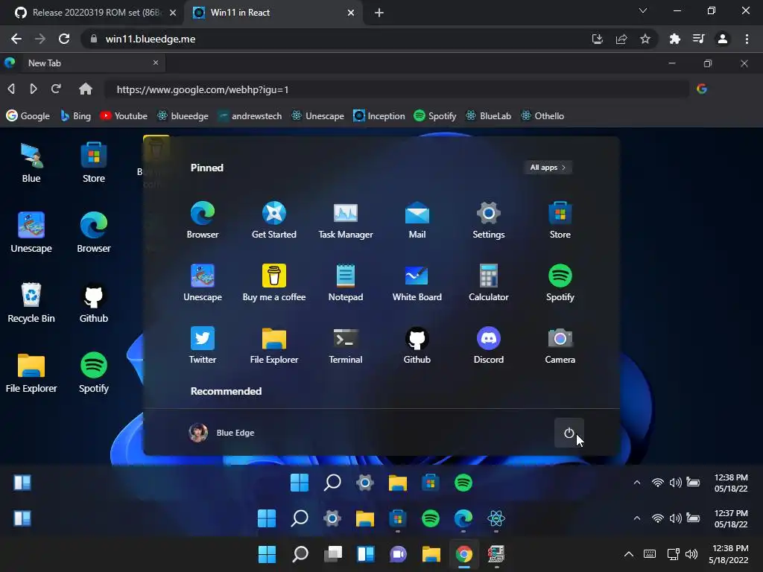Select the Store shortcut on the desktop
Viewport: 763px width, 572px height.
pos(94,163)
